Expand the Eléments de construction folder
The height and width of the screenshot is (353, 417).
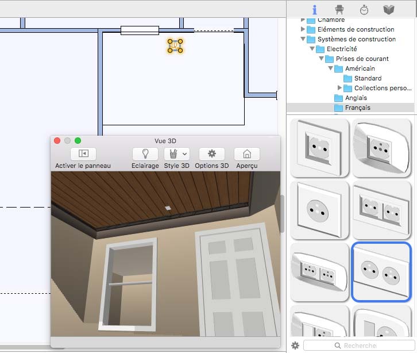tap(303, 29)
